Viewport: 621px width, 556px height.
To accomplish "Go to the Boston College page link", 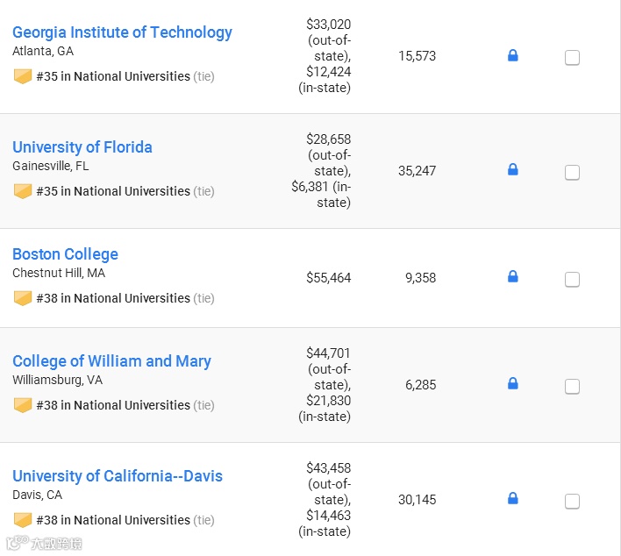I will (x=65, y=254).
